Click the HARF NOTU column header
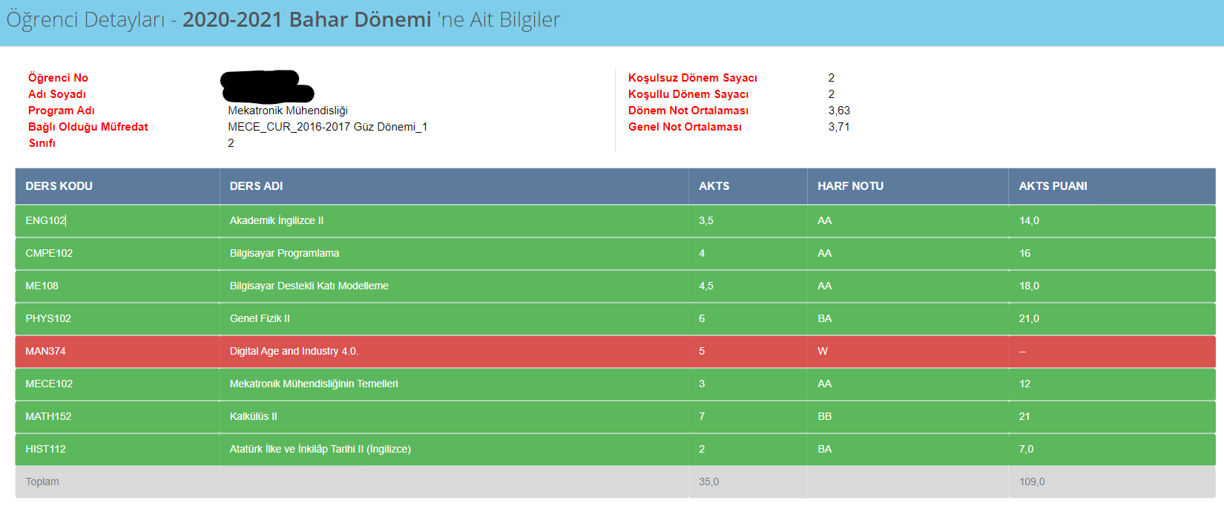The image size is (1224, 506). point(850,186)
